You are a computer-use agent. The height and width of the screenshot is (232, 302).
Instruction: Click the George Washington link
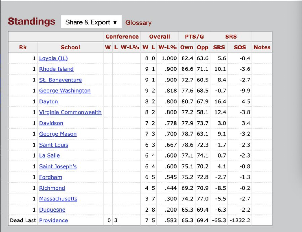click(65, 91)
